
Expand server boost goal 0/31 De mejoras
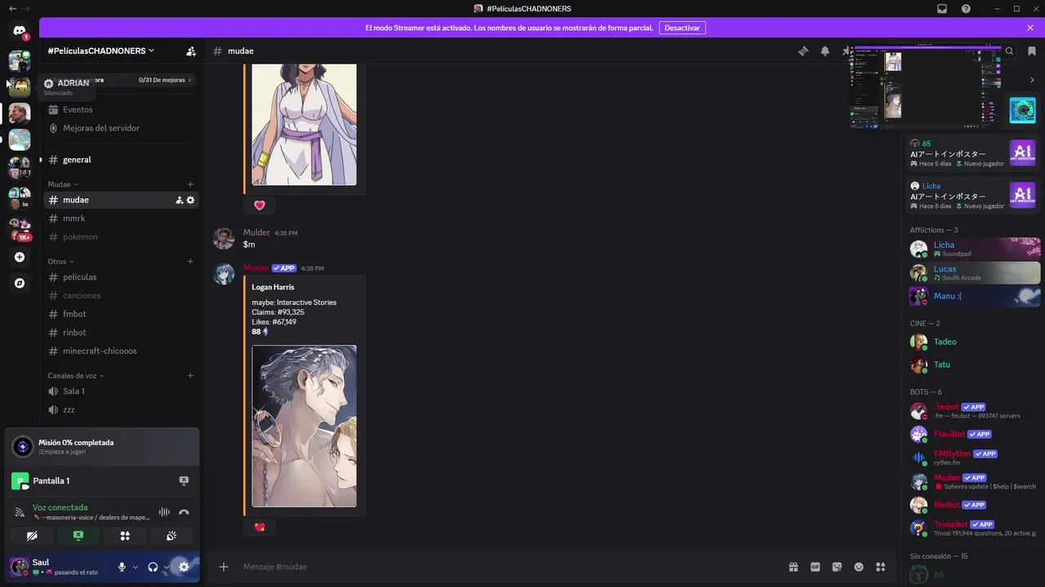pos(166,80)
